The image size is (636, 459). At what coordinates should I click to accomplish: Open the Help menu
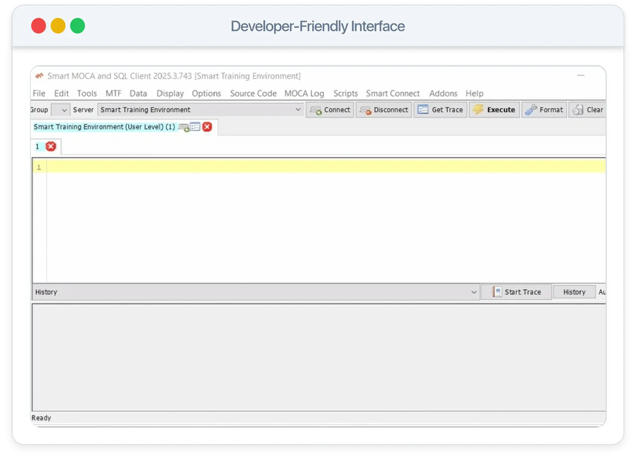[474, 94]
